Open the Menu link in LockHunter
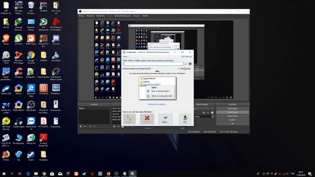The height and width of the screenshot is (177, 315). (126, 57)
